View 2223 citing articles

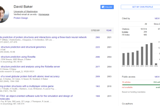point(98,47)
